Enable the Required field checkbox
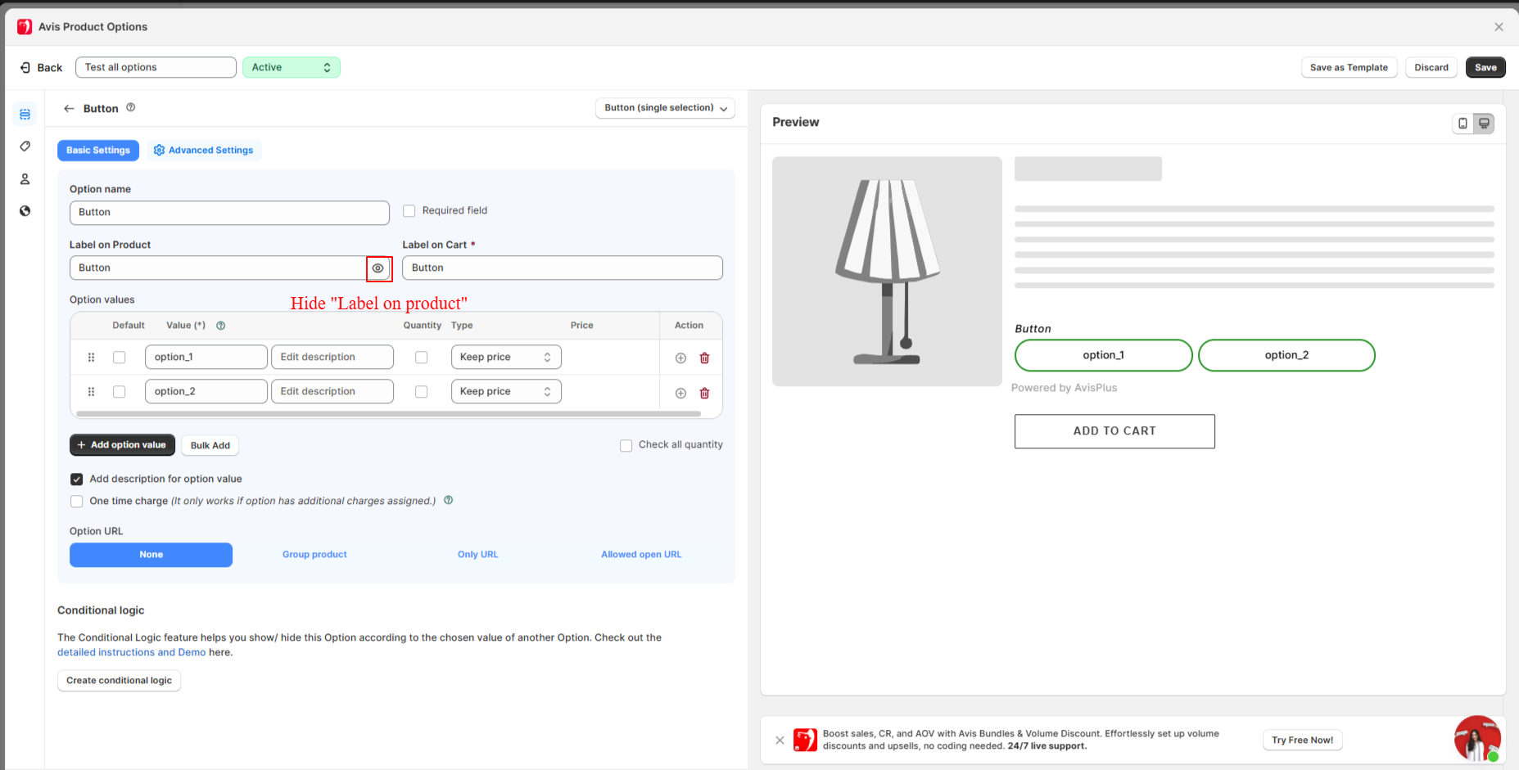This screenshot has width=1519, height=770. pos(409,211)
